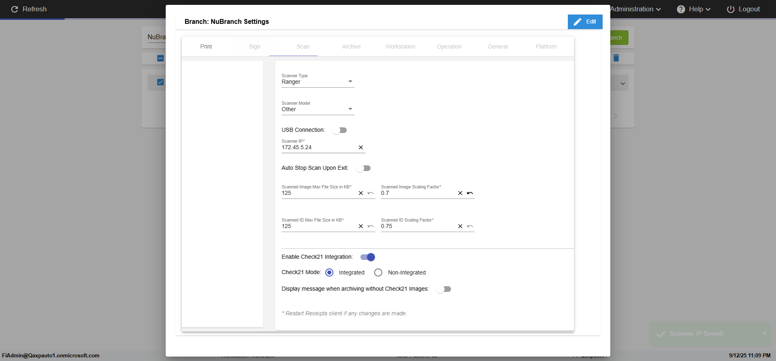Undo Scanned Image Scaling Factor change
The width and height of the screenshot is (776, 361).
click(470, 193)
